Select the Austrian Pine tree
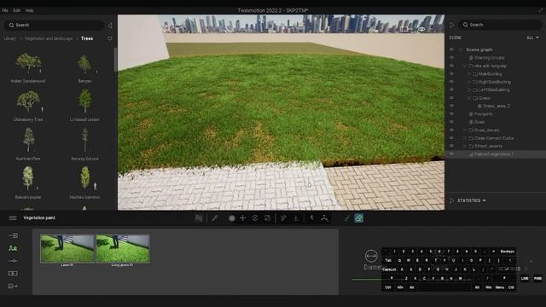Image resolution: width=546 pixels, height=307 pixels. (x=28, y=144)
